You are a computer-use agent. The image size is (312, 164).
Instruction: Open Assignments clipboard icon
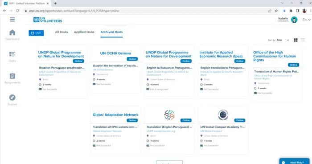[12, 76]
